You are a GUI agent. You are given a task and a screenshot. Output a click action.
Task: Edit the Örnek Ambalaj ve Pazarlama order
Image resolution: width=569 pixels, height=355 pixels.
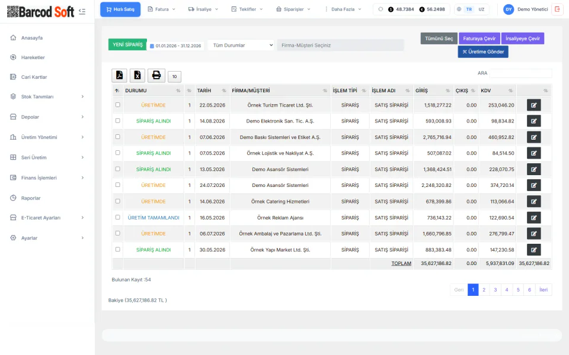pyautogui.click(x=534, y=234)
